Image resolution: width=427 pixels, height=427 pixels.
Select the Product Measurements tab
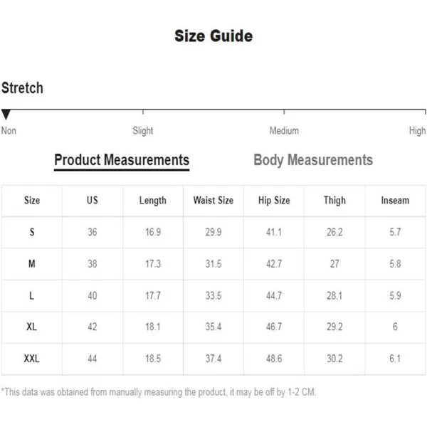tap(122, 160)
